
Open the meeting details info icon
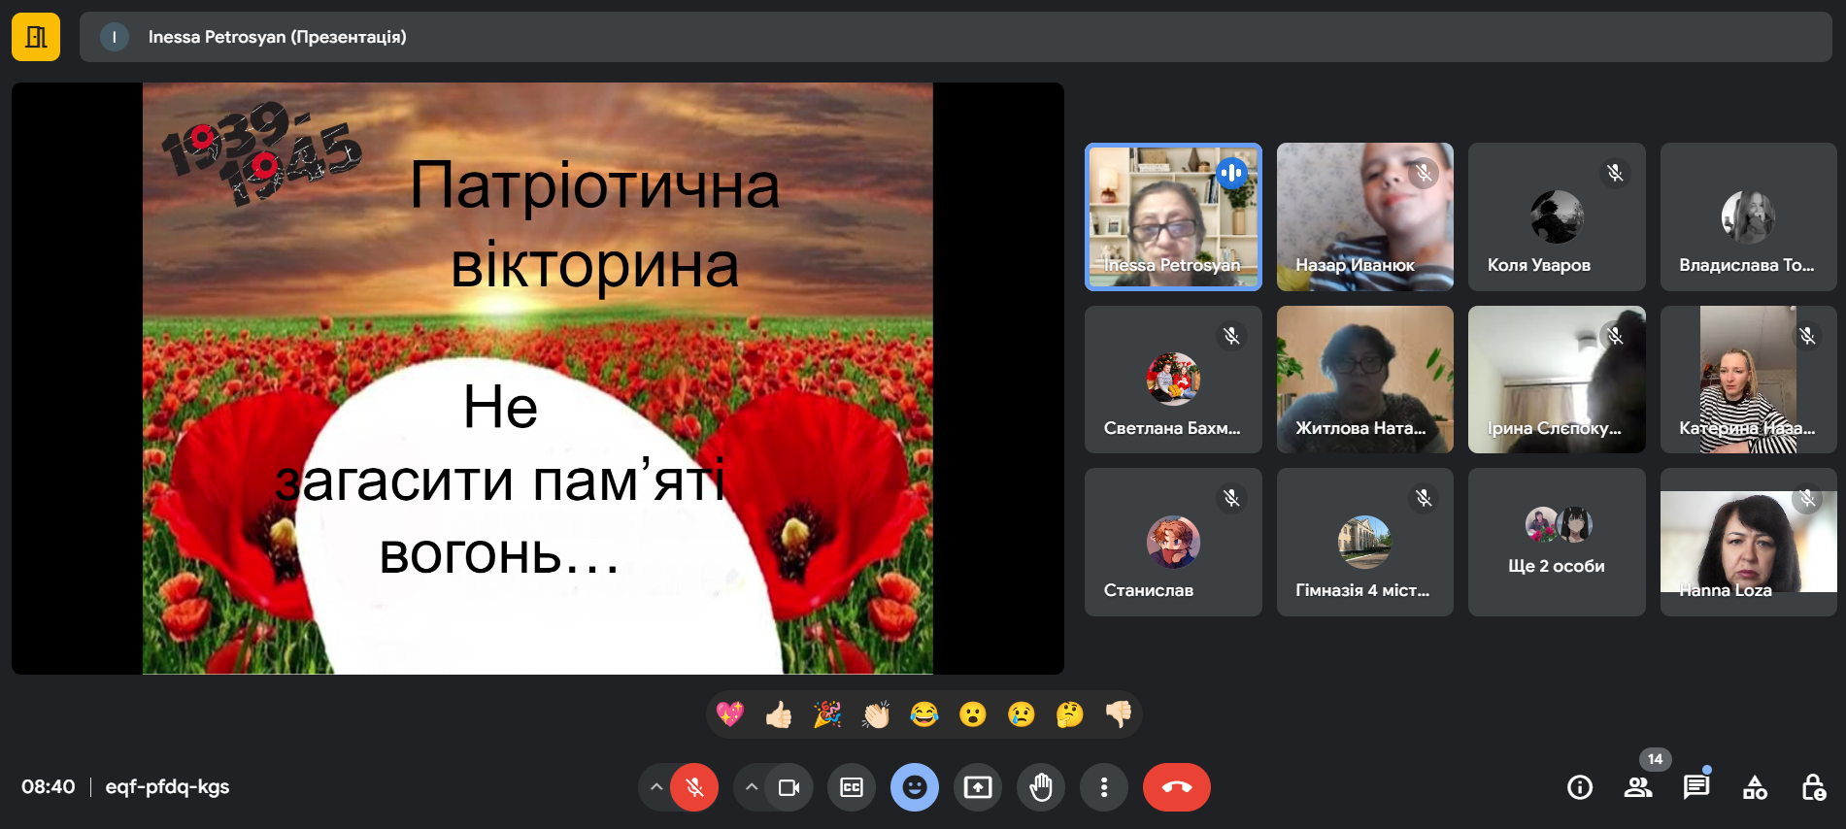coord(1580,787)
